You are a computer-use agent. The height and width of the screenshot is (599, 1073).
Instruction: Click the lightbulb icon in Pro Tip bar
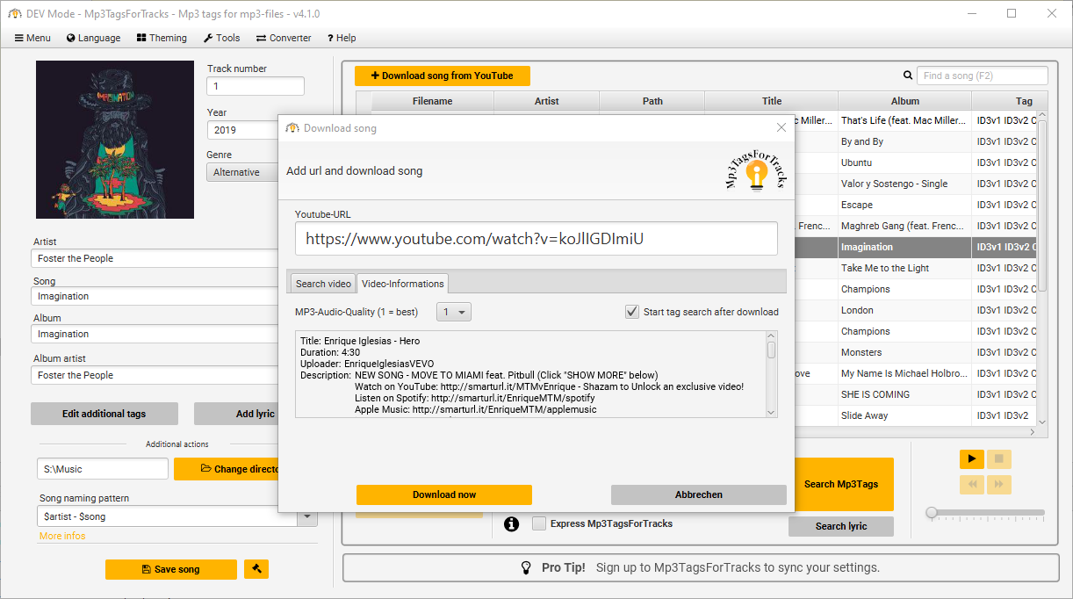click(x=527, y=567)
